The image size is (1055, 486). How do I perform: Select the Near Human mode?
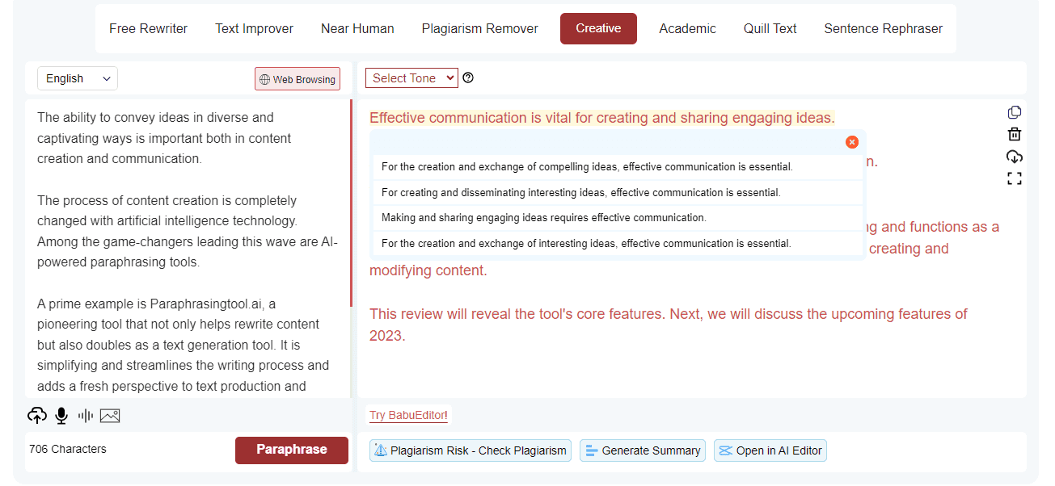tap(357, 28)
